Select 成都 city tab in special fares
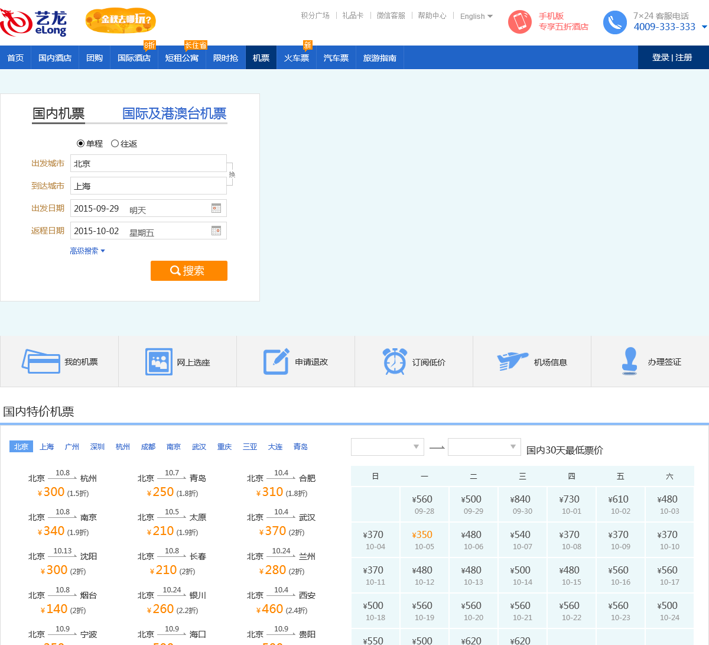Screen dimensions: 709x645 coord(148,447)
